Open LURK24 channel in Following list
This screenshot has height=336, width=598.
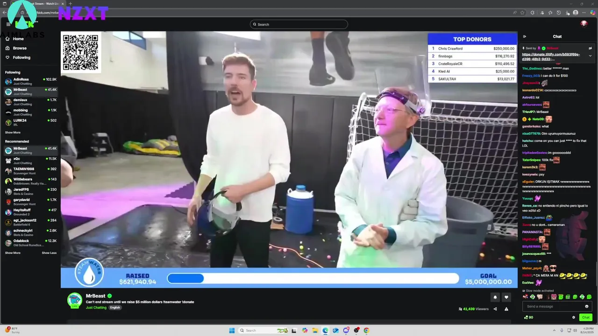[30, 122]
